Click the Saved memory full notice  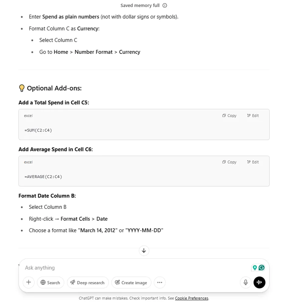140,5
